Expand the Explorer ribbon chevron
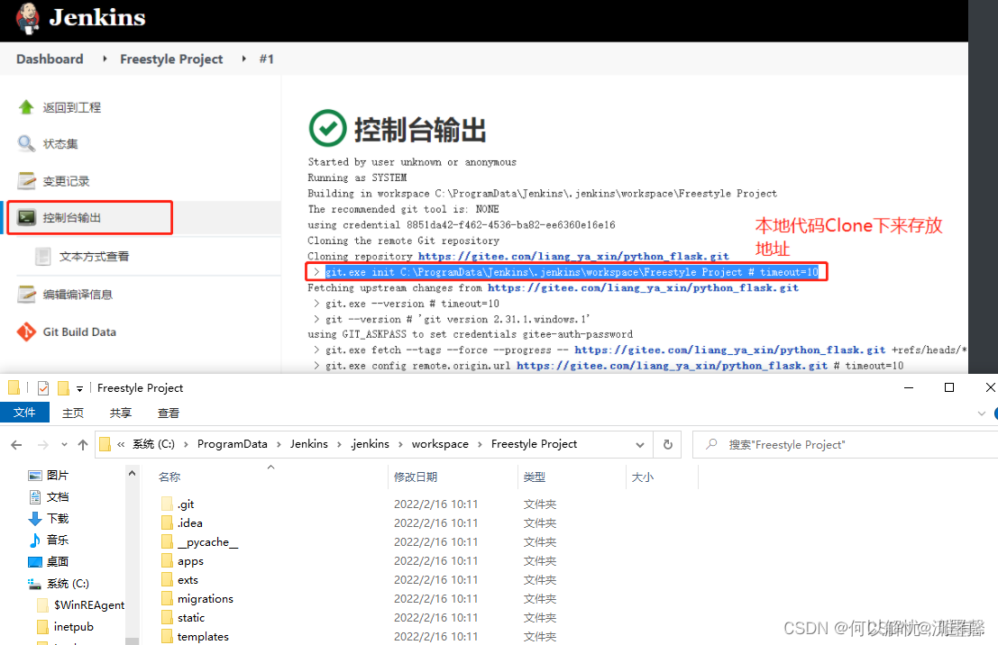The image size is (998, 645). pos(981,413)
